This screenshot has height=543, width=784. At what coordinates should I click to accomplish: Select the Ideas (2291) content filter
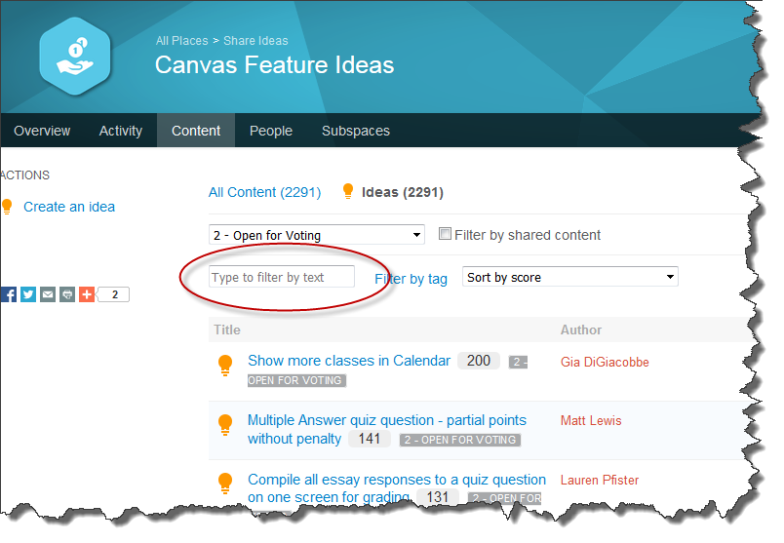click(x=403, y=192)
